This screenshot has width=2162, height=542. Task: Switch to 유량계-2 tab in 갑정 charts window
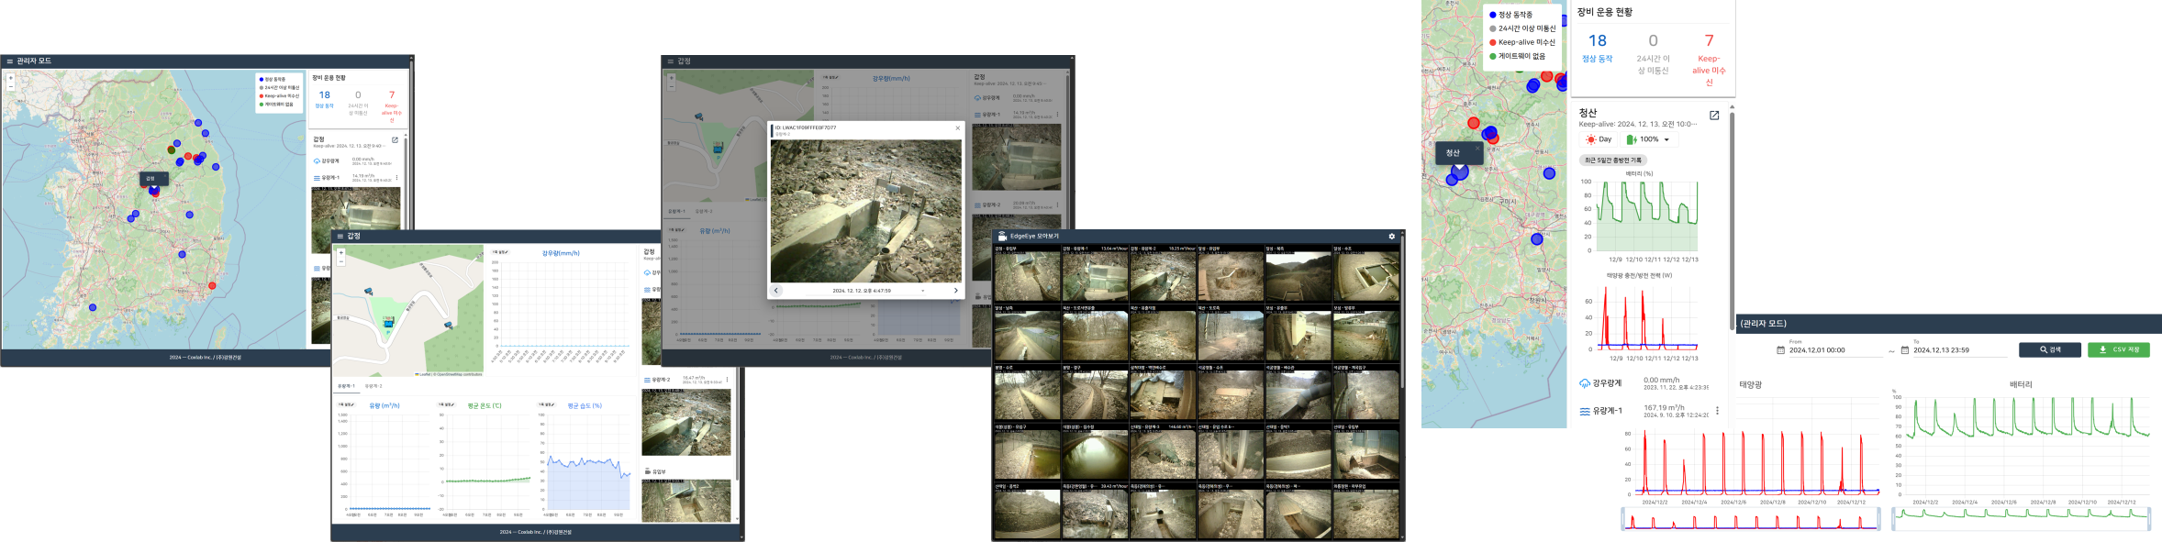(373, 386)
